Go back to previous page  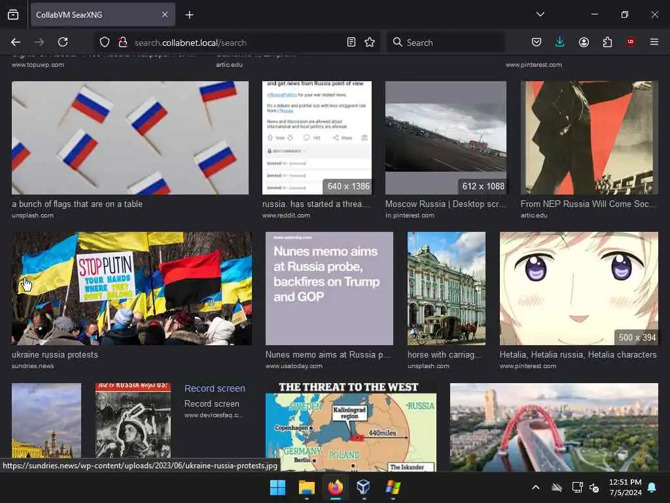tap(16, 42)
